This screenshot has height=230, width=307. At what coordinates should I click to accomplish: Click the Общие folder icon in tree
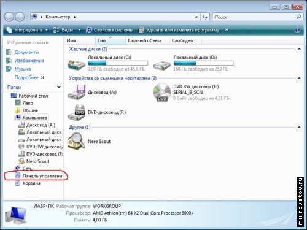tap(18, 110)
